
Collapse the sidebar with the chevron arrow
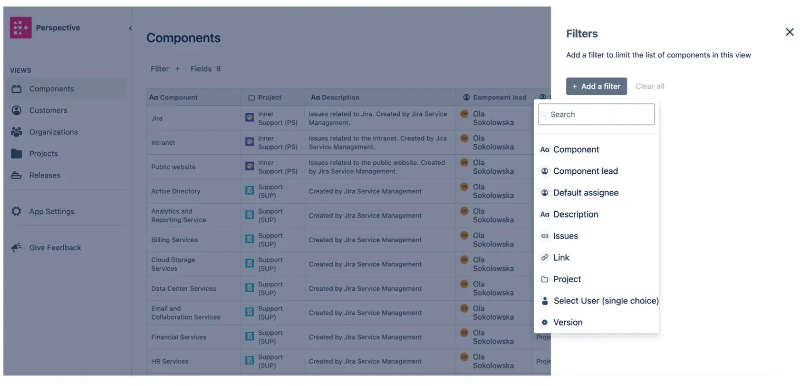130,28
